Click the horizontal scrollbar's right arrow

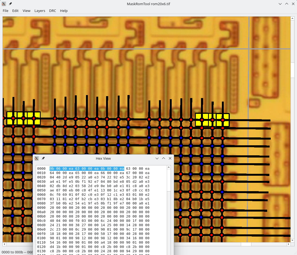pos(289,244)
